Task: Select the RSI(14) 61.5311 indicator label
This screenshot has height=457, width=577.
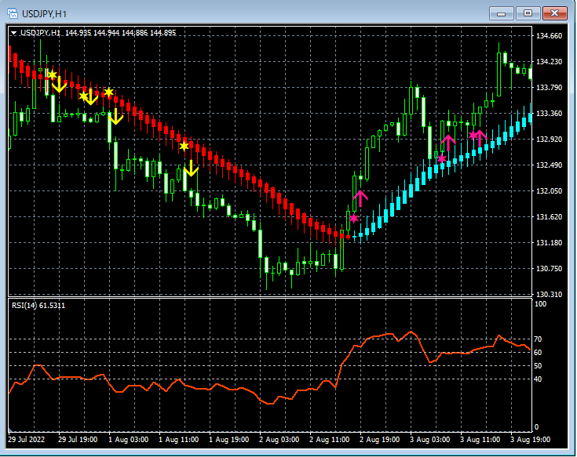Action: [x=38, y=305]
